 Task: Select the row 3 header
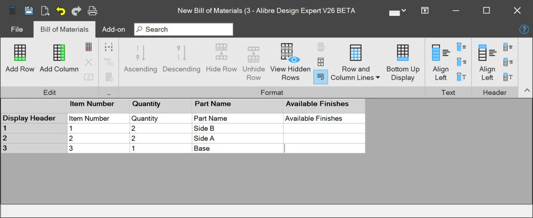(34, 148)
